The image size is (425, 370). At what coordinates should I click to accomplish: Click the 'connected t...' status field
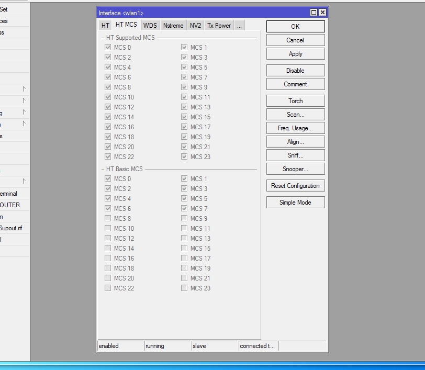[x=258, y=346]
